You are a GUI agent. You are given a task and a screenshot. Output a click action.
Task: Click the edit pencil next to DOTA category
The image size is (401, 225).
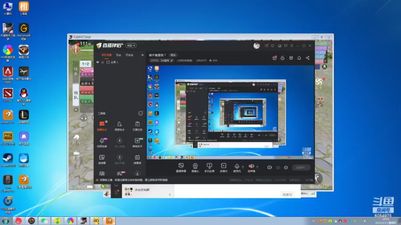[x=172, y=60]
